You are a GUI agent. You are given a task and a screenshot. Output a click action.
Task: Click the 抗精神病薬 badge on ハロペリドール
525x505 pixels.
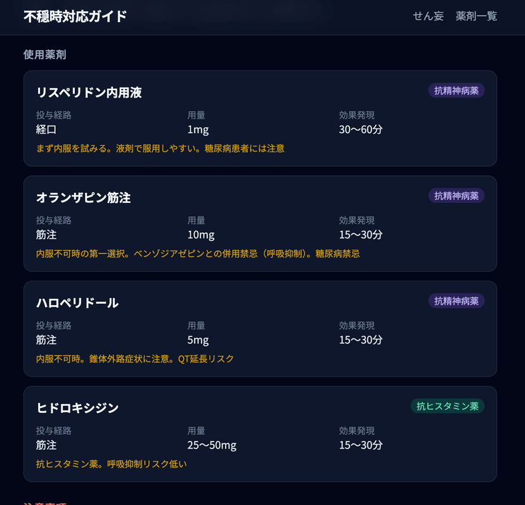tap(456, 301)
